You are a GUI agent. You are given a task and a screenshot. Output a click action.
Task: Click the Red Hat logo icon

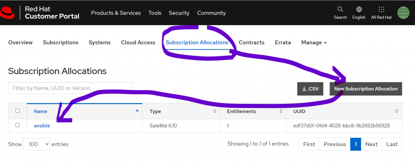[7, 13]
